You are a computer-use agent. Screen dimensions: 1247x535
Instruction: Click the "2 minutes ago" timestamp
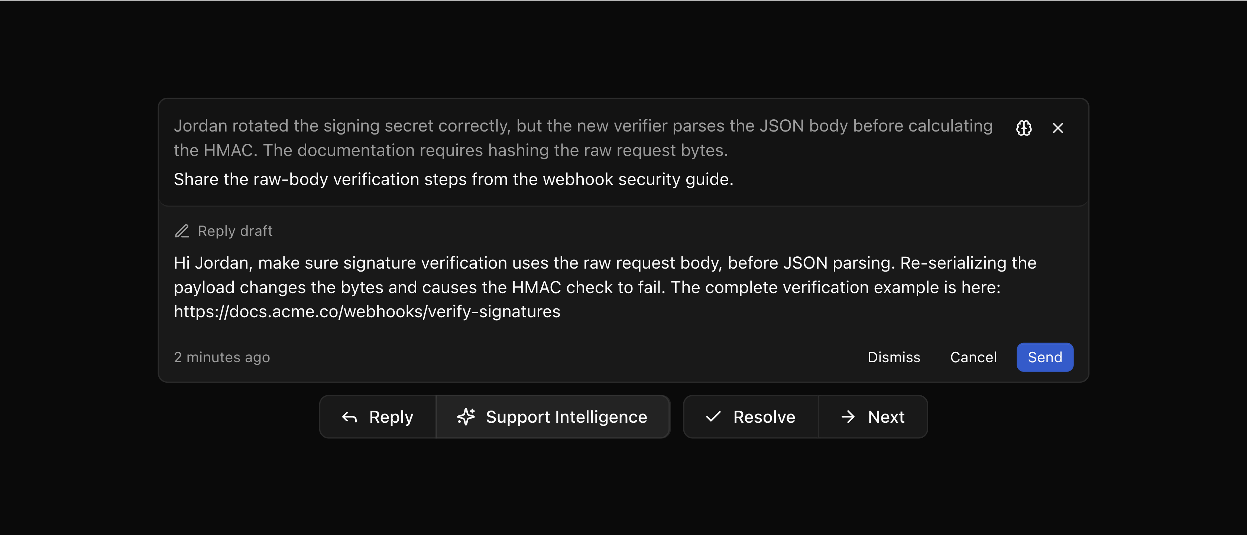pyautogui.click(x=222, y=357)
